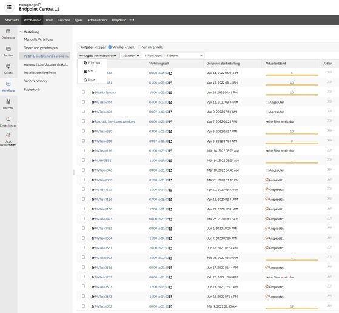Open action menu icon for Mär 9, 2022 row
The image size is (339, 313).
pyautogui.click(x=329, y=306)
